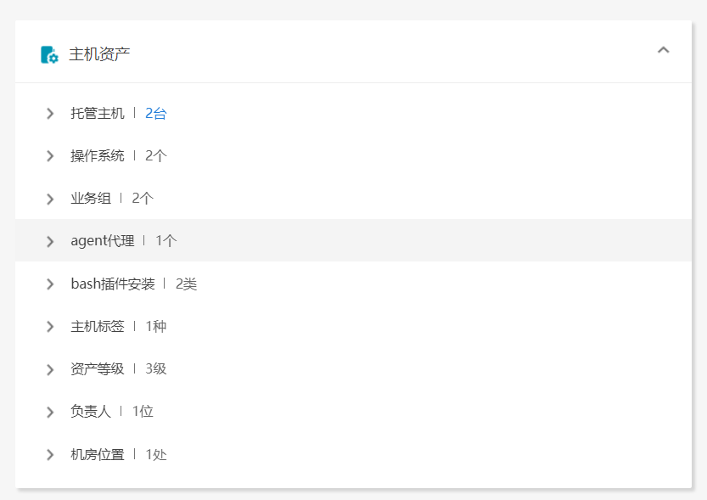Expand the 资产等级 row chevron
707x500 pixels.
50,369
